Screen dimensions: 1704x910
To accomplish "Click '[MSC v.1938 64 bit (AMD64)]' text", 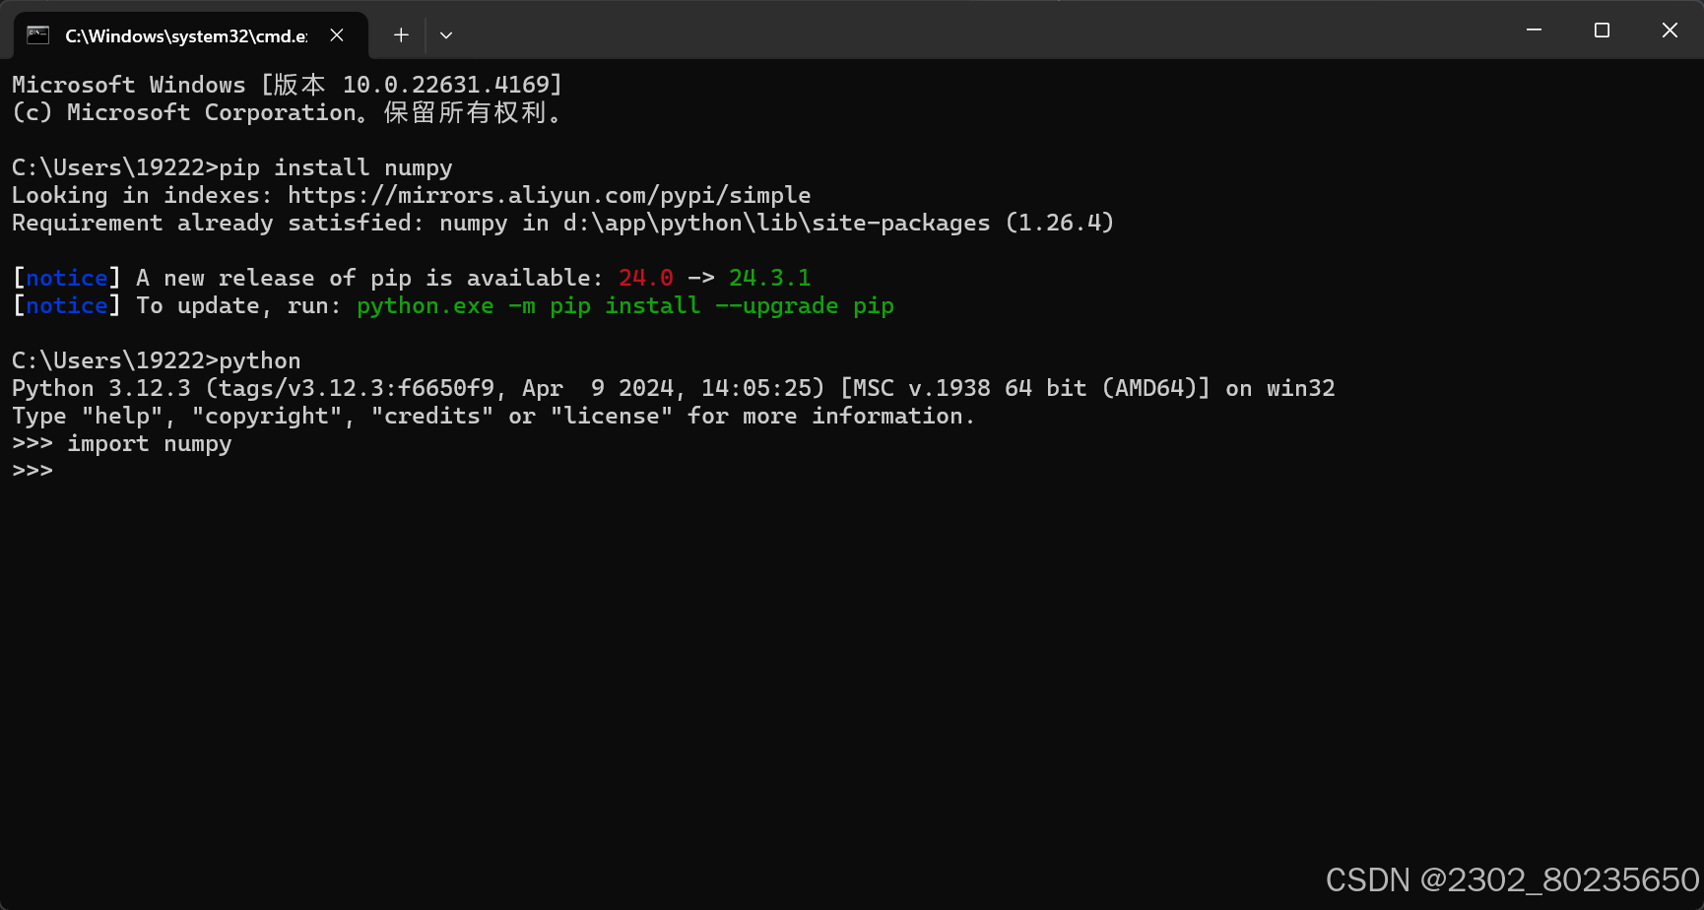I will tap(1024, 388).
